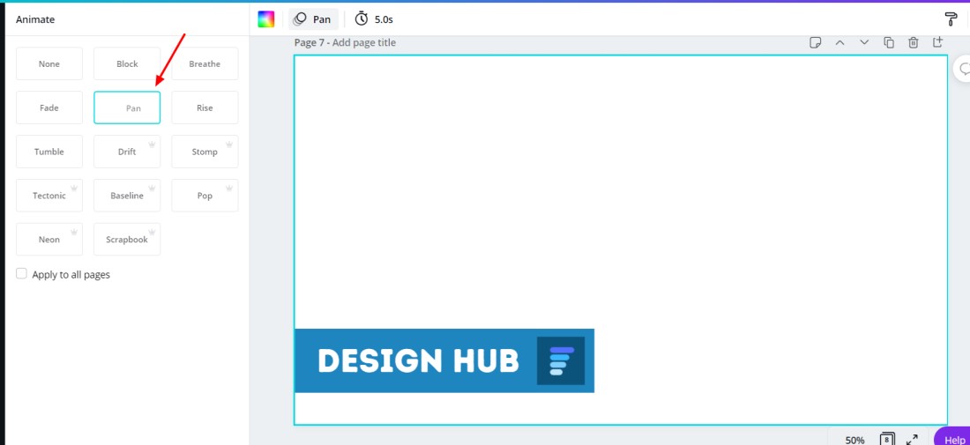Open the background color picker swatch

pos(266,19)
